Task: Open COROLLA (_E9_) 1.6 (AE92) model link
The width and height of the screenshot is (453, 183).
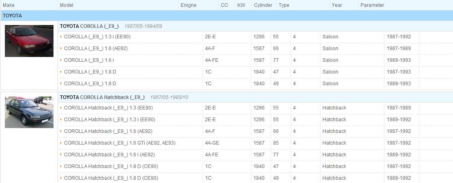Action: [x=96, y=48]
